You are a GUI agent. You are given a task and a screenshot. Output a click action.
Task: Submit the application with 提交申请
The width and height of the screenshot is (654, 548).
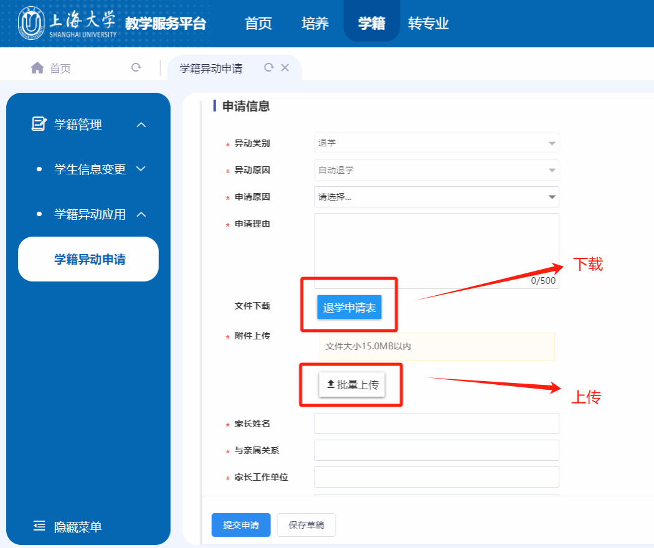pos(241,525)
